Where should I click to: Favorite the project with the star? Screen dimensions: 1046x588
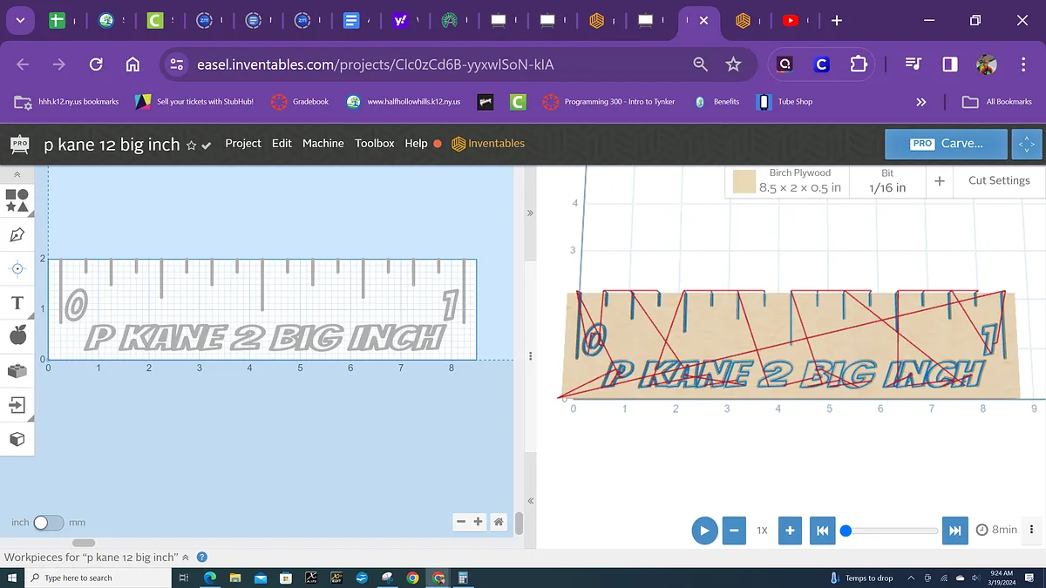(191, 145)
